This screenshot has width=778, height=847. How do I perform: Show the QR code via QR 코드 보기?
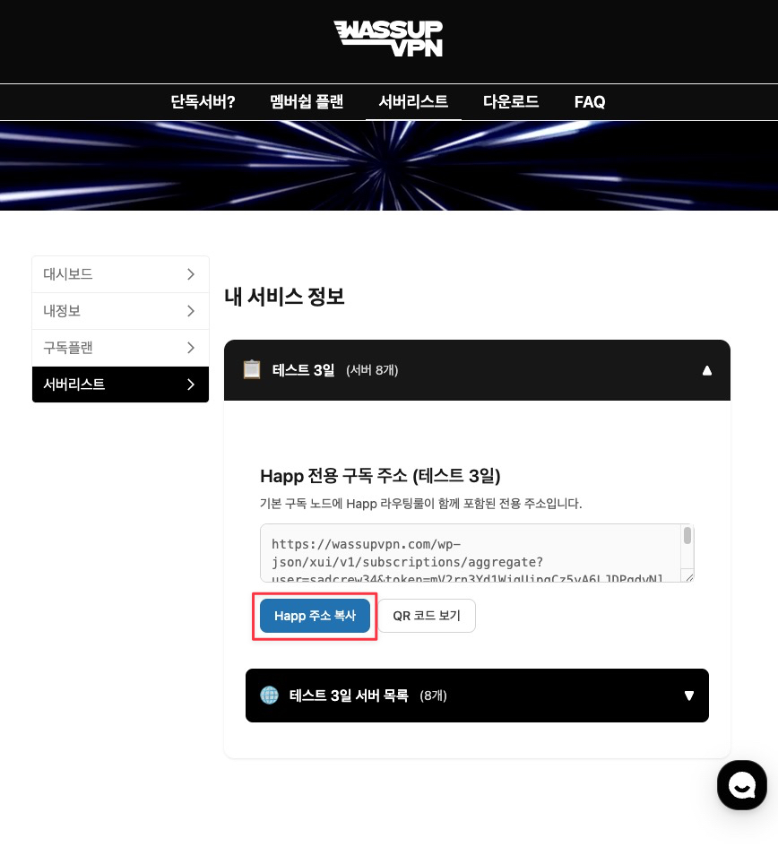[427, 615]
